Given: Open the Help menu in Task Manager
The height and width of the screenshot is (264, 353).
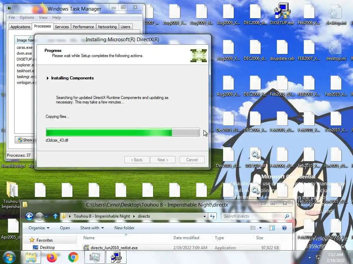Looking at the screenshot, I should 57,18.
